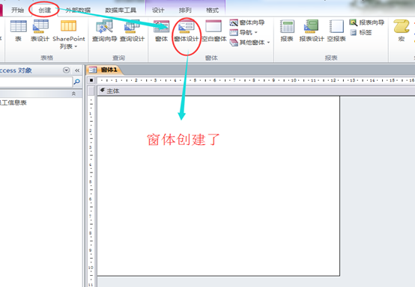Start the 窗体向导 form wizard
This screenshot has width=415, height=287.
click(247, 22)
